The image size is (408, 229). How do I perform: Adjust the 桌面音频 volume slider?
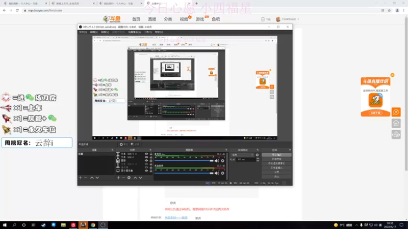(x=184, y=173)
